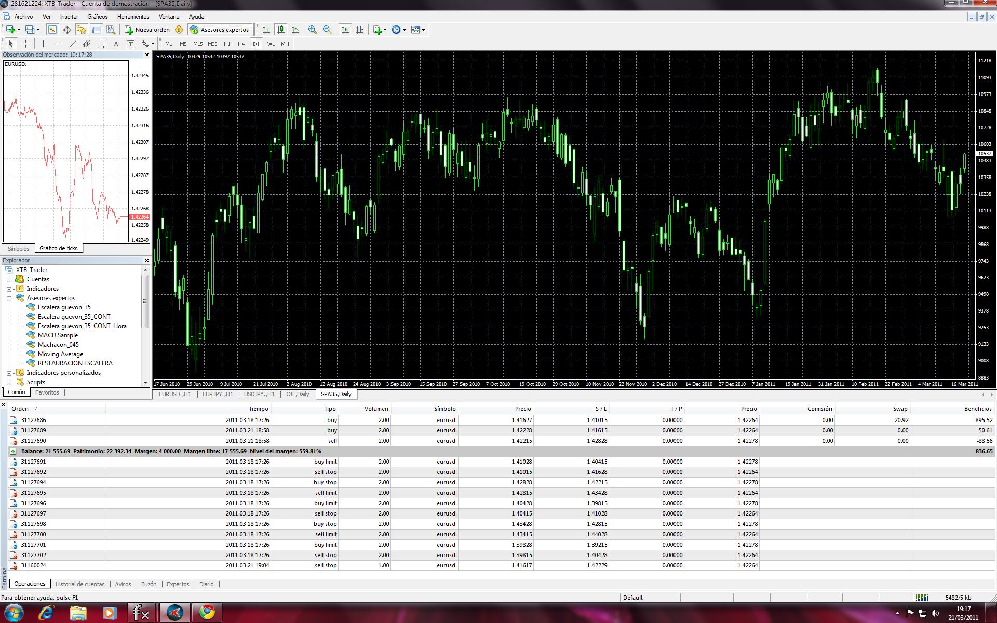Image resolution: width=997 pixels, height=623 pixels.
Task: Click the Zoom Out magnifier icon
Action: (x=327, y=30)
